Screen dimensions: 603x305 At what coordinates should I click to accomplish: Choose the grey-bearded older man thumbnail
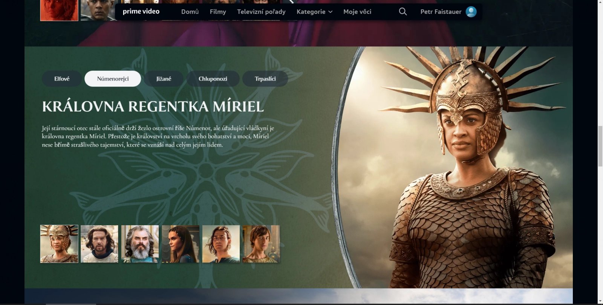coord(140,244)
